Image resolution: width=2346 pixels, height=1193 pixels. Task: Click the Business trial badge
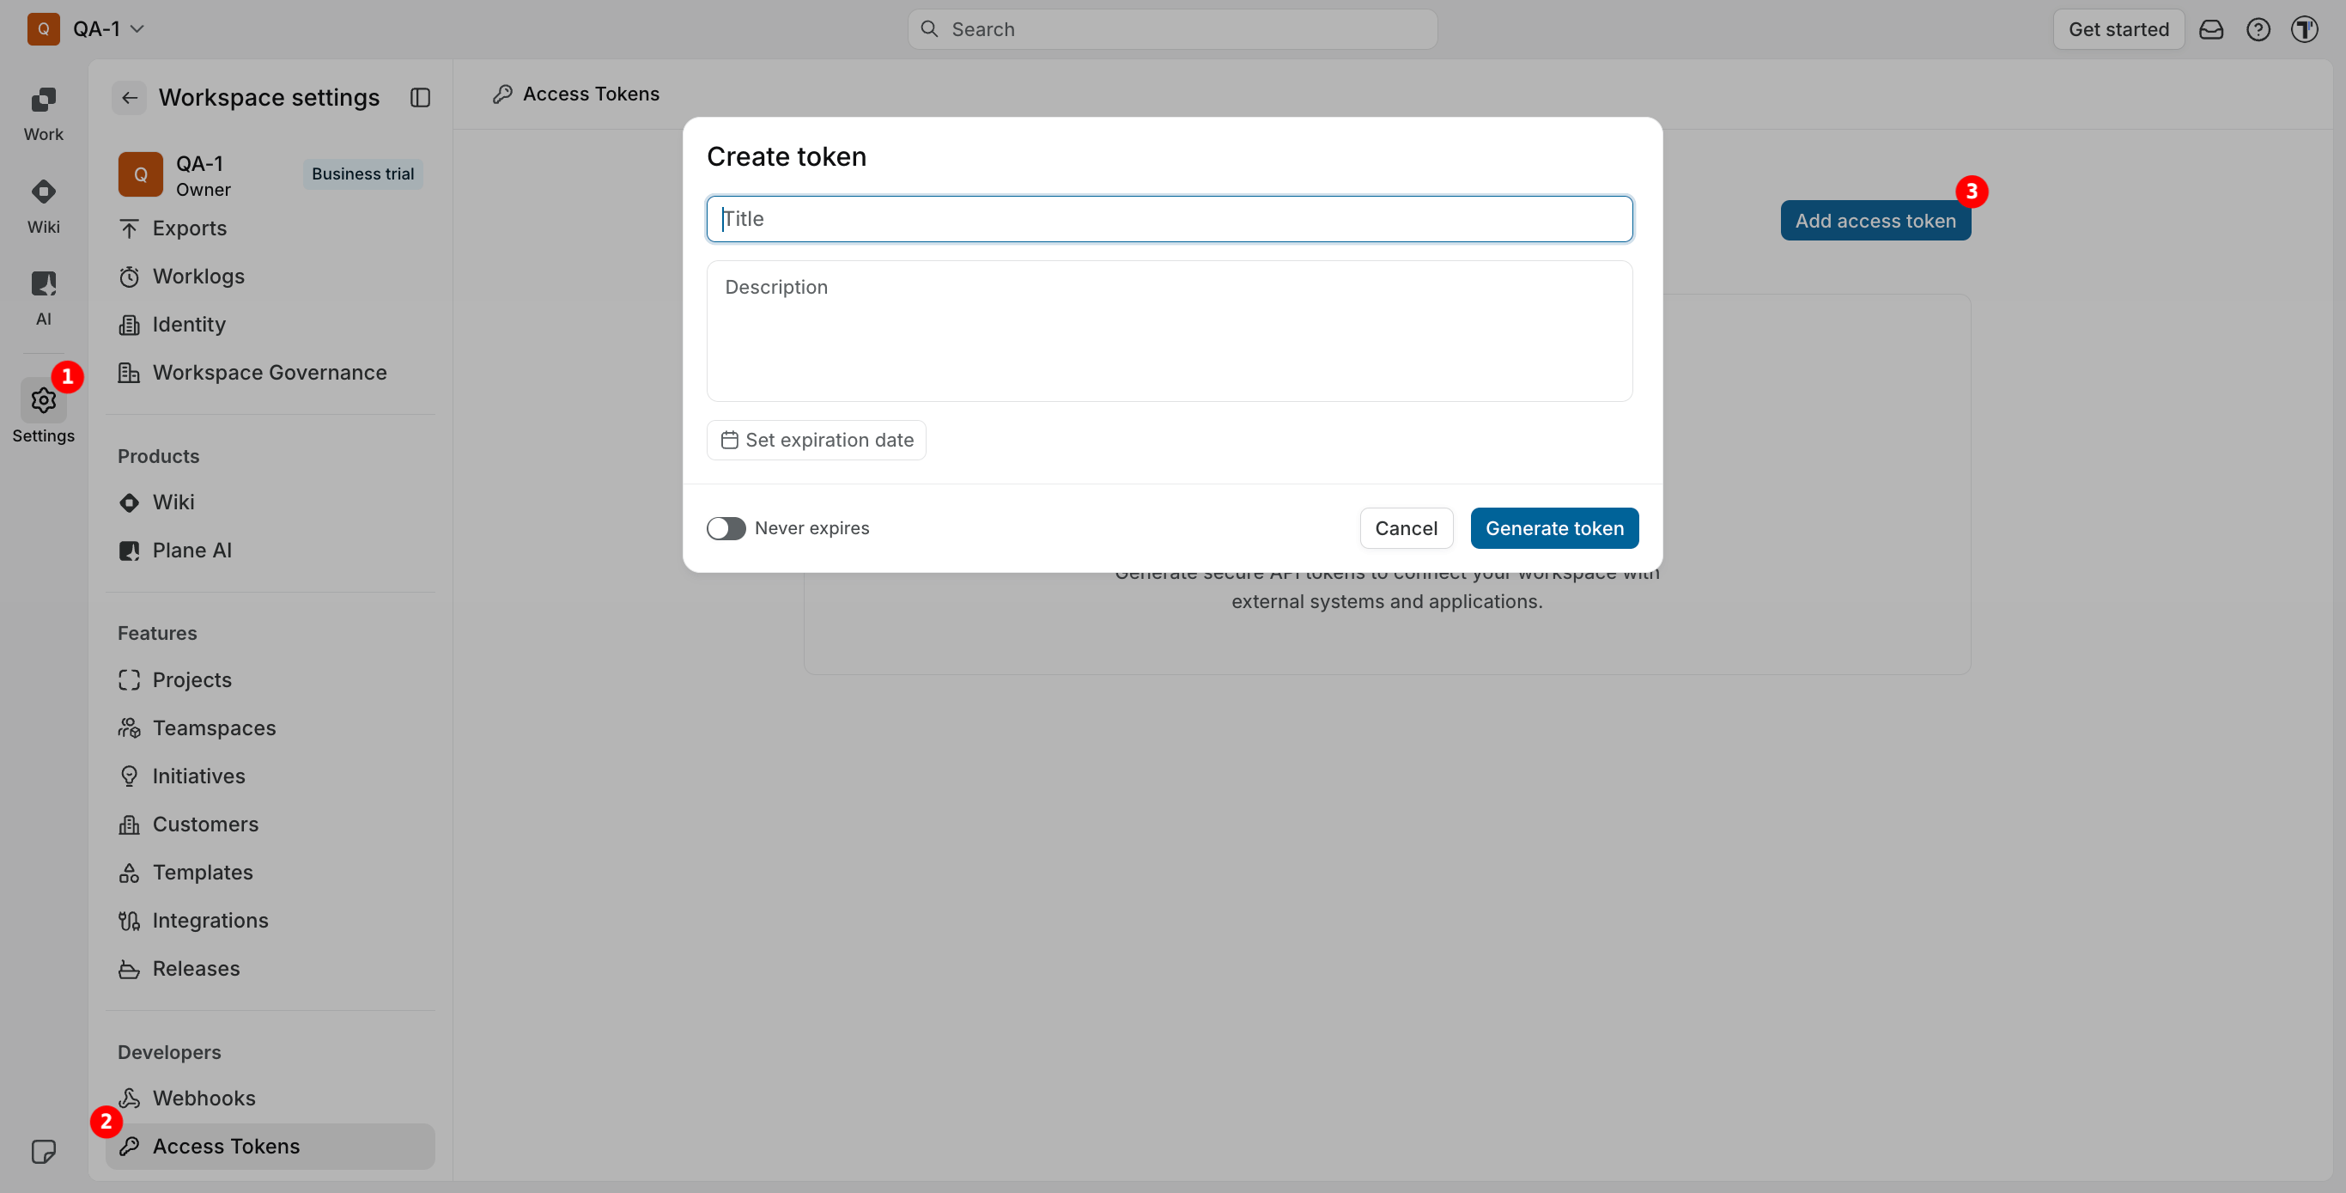362,174
